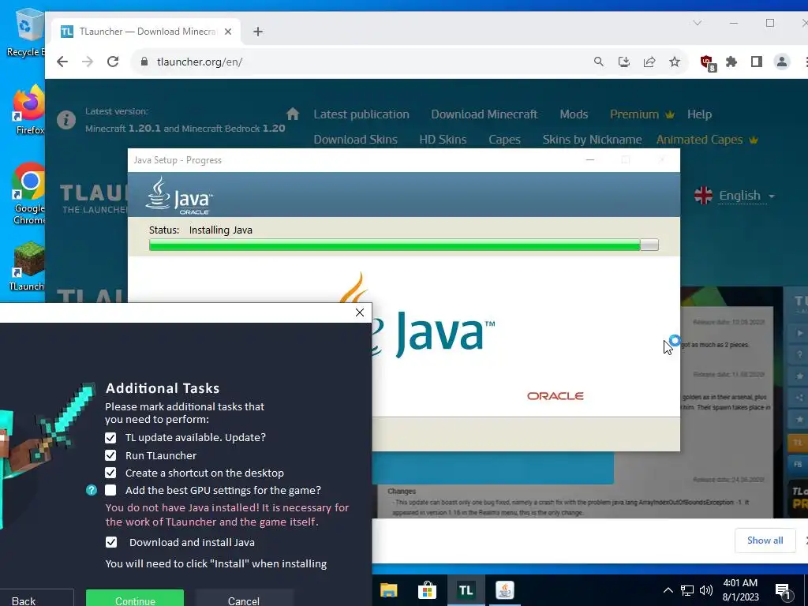Open the Extensions puzzle-piece menu
Screen dimensions: 808x606
731,62
